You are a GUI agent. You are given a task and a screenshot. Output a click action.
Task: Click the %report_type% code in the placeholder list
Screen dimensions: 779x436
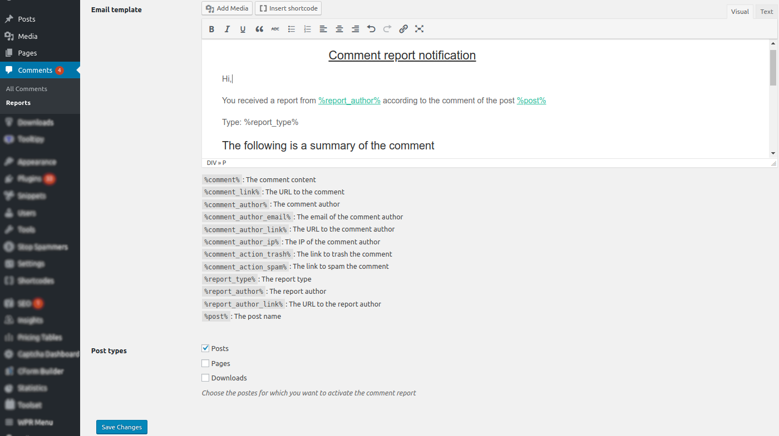(229, 279)
